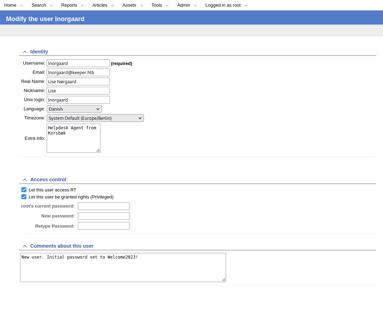Screen dimensions: 383x313
Task: Open the Home menu
Action: (x=10, y=5)
